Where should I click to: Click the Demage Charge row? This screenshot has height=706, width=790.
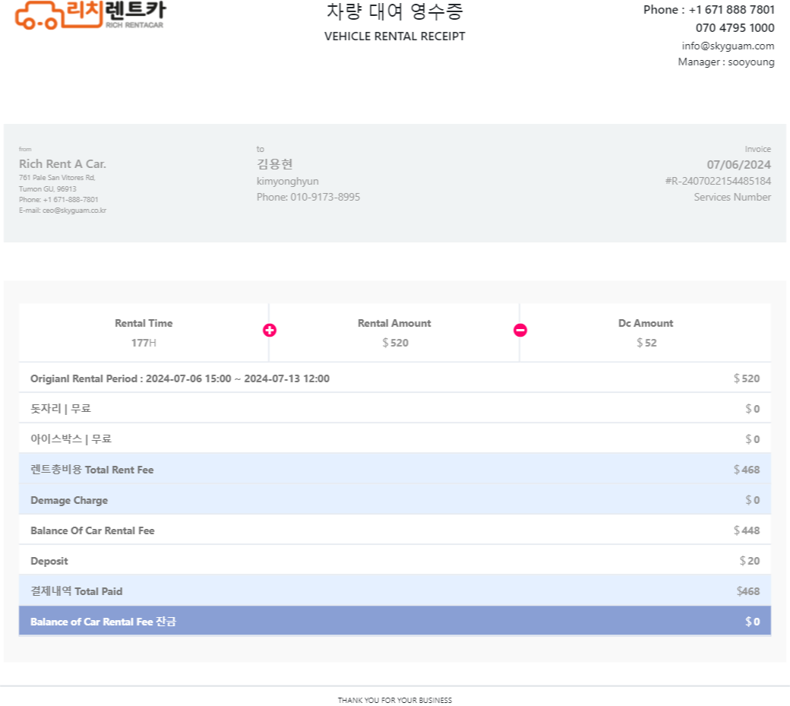394,500
